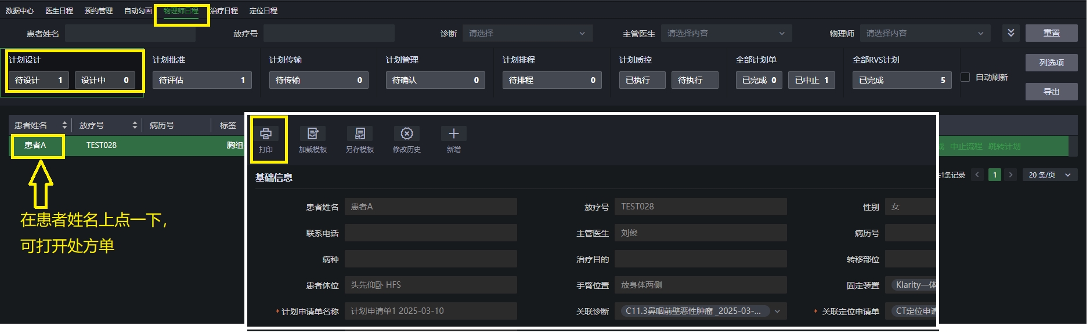Switch to the 数据中心 tab

coord(20,11)
